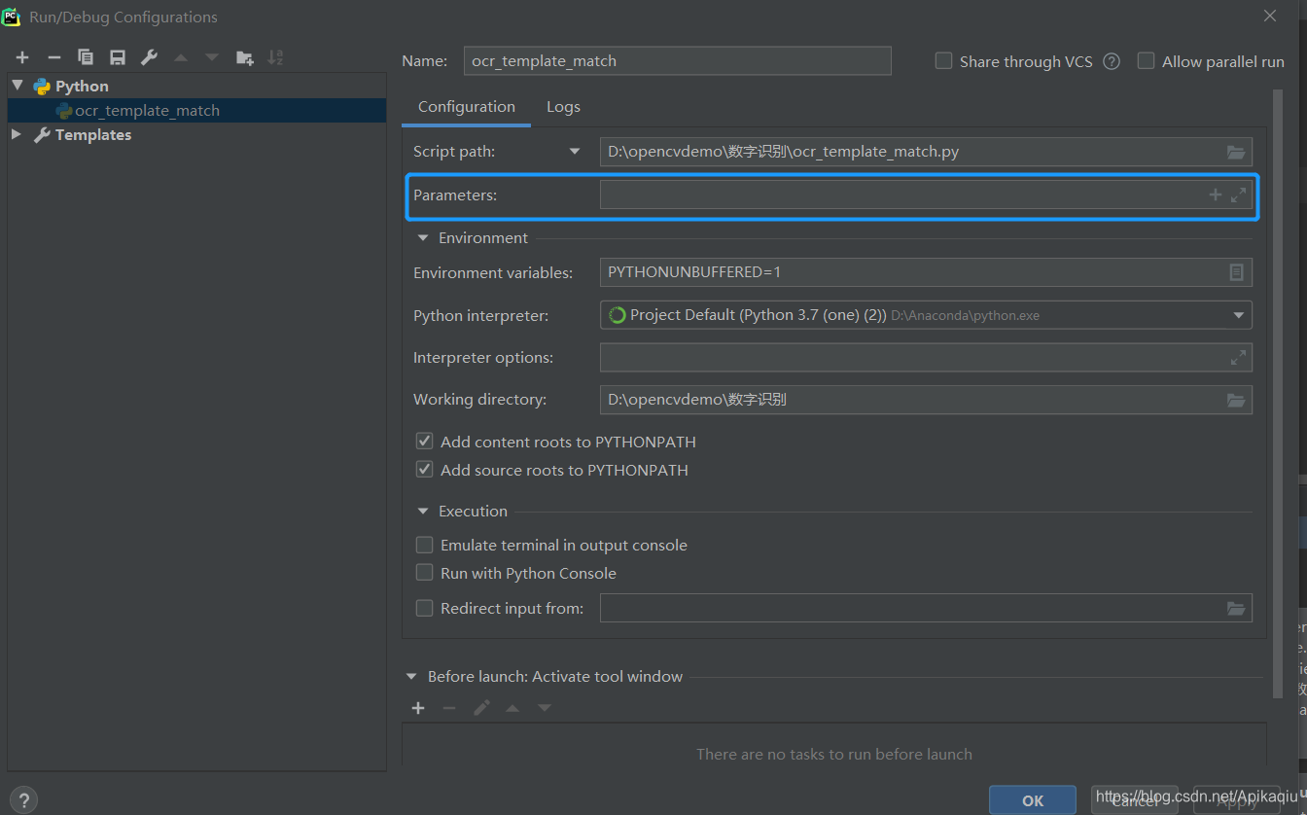
Task: Move configuration up in left toolbar
Action: click(x=181, y=58)
